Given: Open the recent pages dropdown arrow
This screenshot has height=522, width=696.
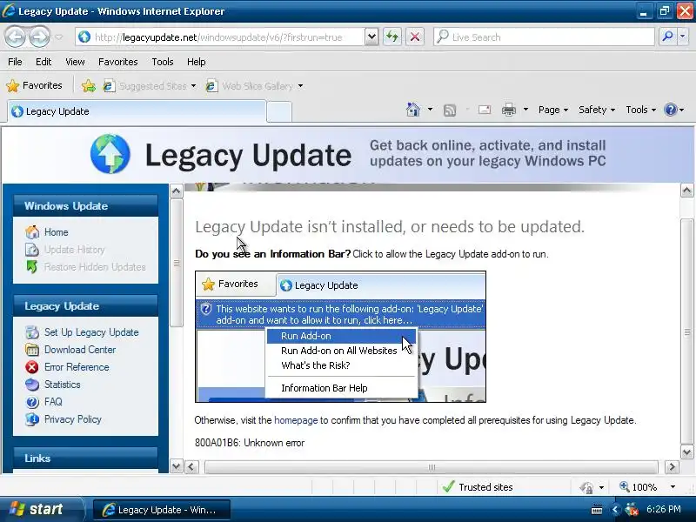Looking at the screenshot, I should pos(58,37).
